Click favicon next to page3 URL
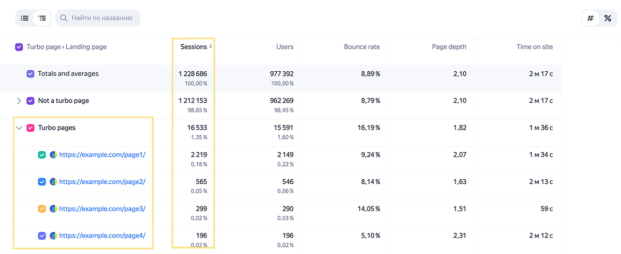The height and width of the screenshot is (254, 621). tap(53, 209)
